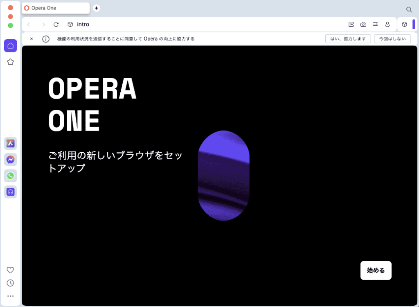Click 始める to begin setup

pos(376,270)
